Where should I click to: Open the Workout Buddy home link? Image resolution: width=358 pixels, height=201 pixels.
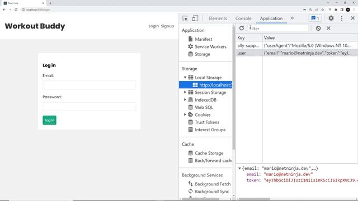pos(35,26)
